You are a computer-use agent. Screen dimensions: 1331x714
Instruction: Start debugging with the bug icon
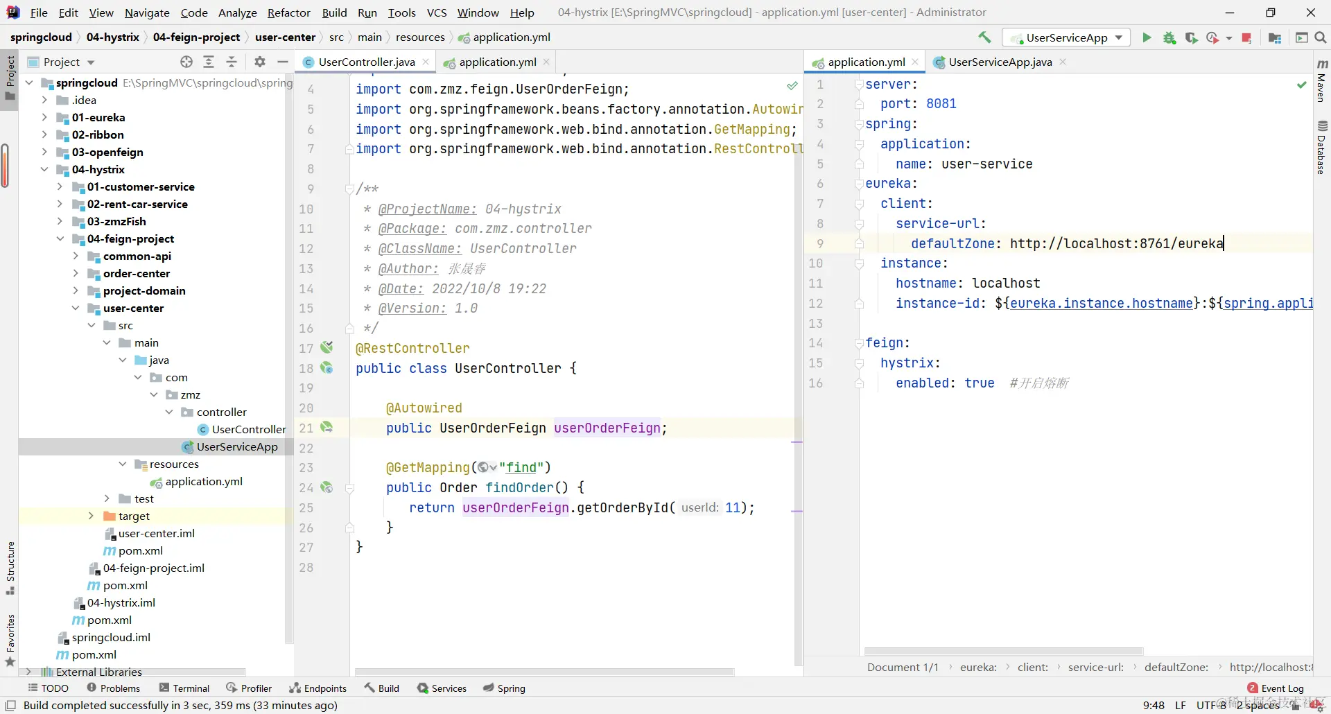(x=1169, y=37)
